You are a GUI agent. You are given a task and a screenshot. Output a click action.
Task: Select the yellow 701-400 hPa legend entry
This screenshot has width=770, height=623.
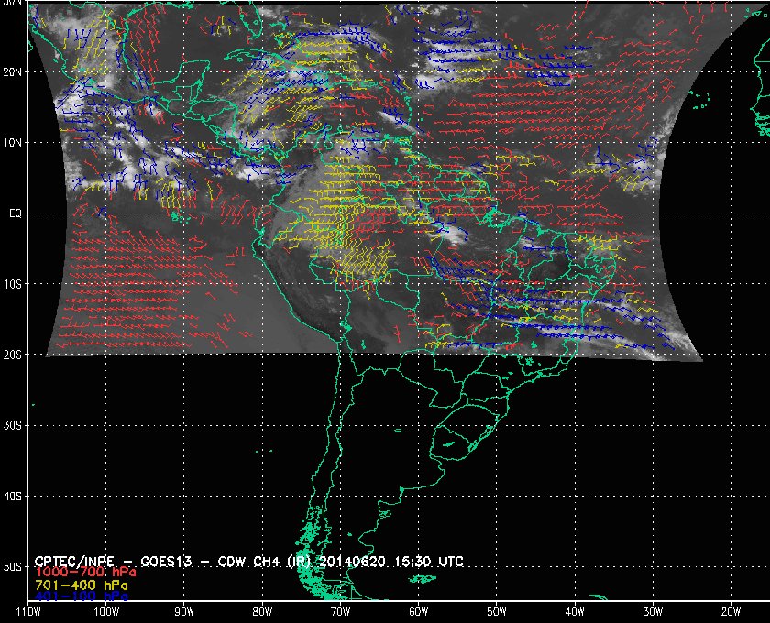click(81, 584)
